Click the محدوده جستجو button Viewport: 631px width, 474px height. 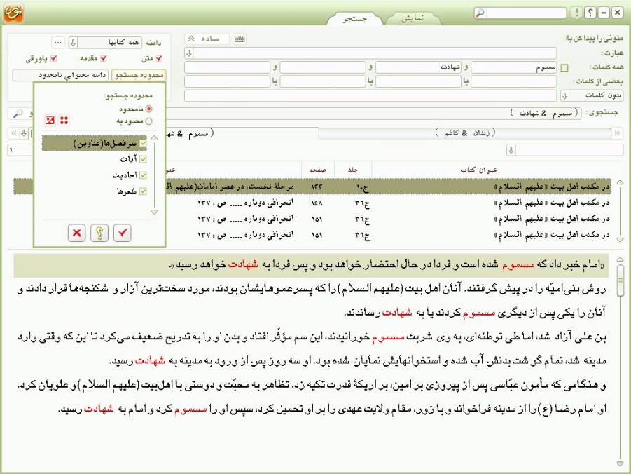point(139,75)
